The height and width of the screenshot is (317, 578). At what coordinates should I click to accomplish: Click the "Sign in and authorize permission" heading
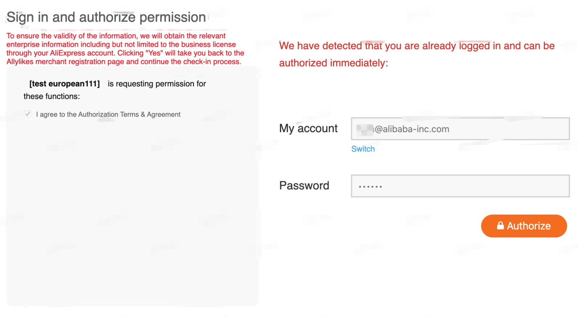pos(106,17)
